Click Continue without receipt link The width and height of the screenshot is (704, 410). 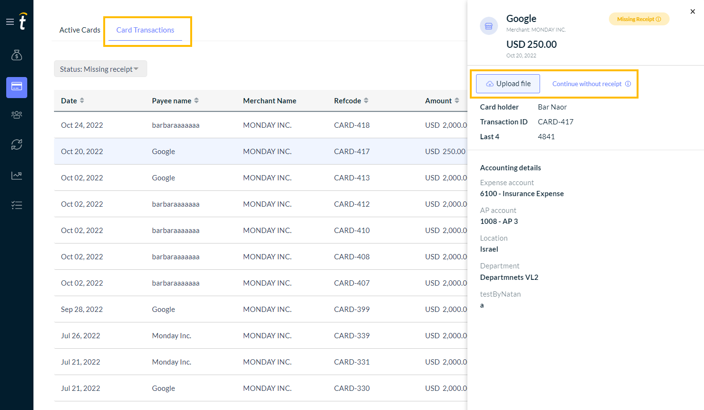pos(587,84)
